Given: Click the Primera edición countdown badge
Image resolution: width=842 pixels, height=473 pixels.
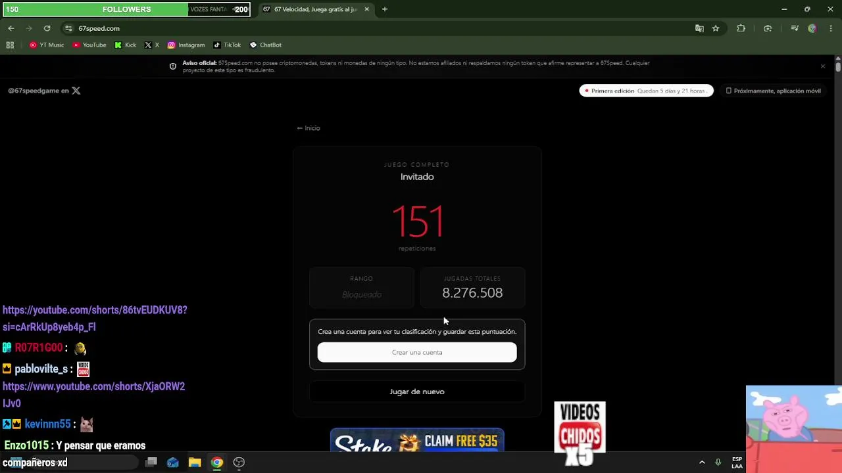Looking at the screenshot, I should pos(646,91).
